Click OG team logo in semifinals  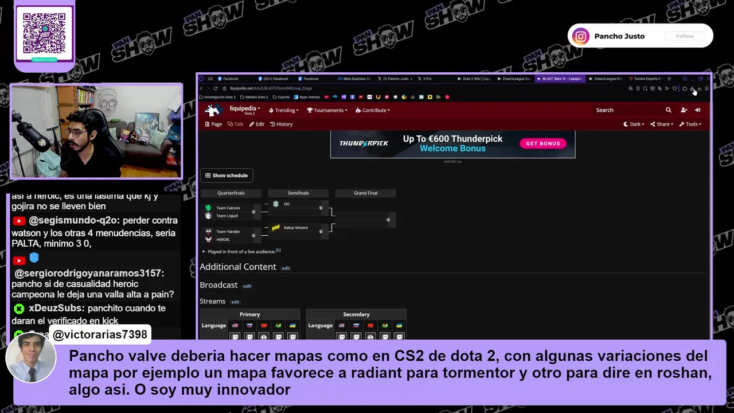276,204
